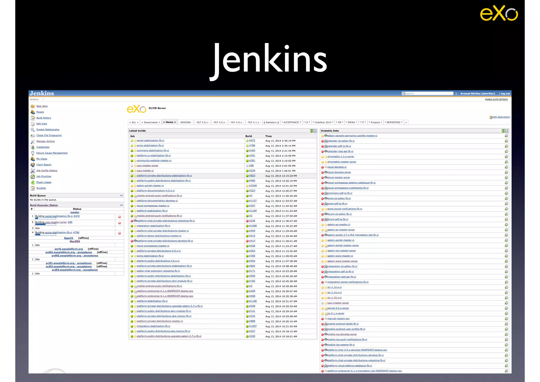Screen dimensions: 540x382
Task: Click the Check File Fingerprint icon
Action: click(33, 136)
